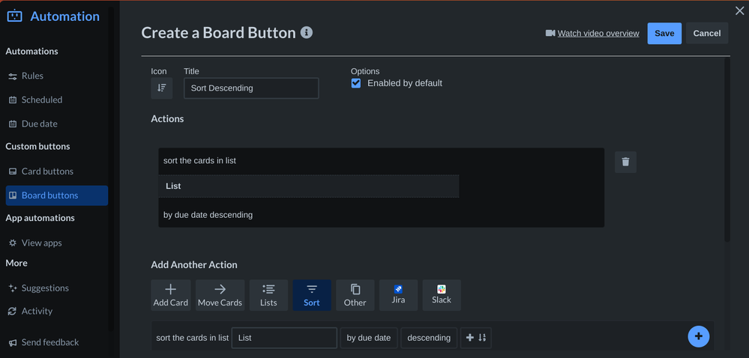Add the action with blue plus button
This screenshot has height=358, width=749.
click(698, 336)
